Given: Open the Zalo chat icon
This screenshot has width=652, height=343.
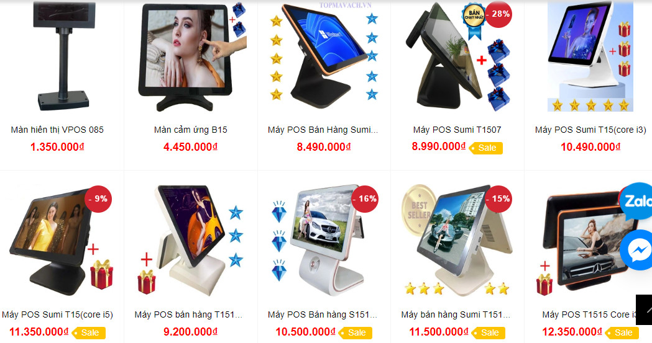Looking at the screenshot, I should [x=635, y=202].
